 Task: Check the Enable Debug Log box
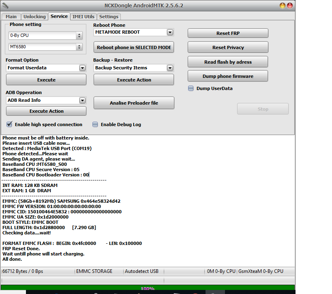(95, 124)
